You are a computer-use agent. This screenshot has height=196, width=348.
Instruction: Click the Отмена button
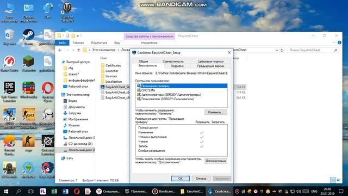point(201,179)
